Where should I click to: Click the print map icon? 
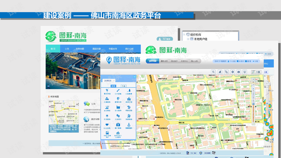239,72
